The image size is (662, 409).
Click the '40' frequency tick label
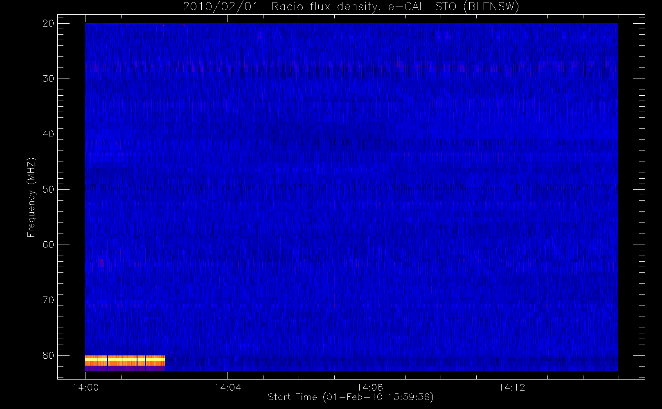(x=48, y=134)
